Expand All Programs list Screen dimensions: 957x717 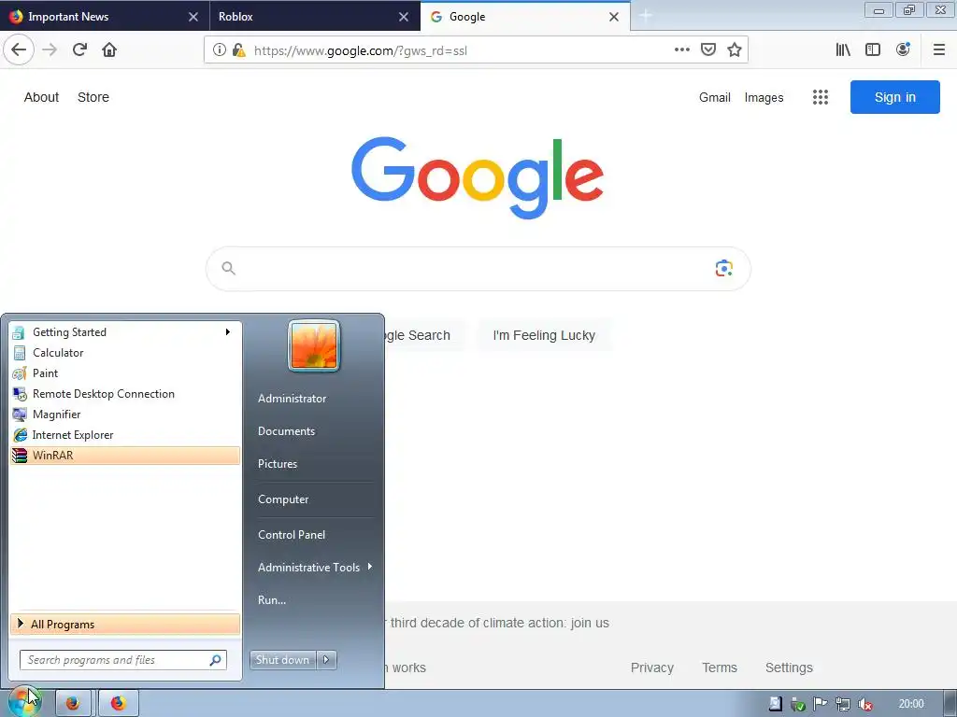125,625
